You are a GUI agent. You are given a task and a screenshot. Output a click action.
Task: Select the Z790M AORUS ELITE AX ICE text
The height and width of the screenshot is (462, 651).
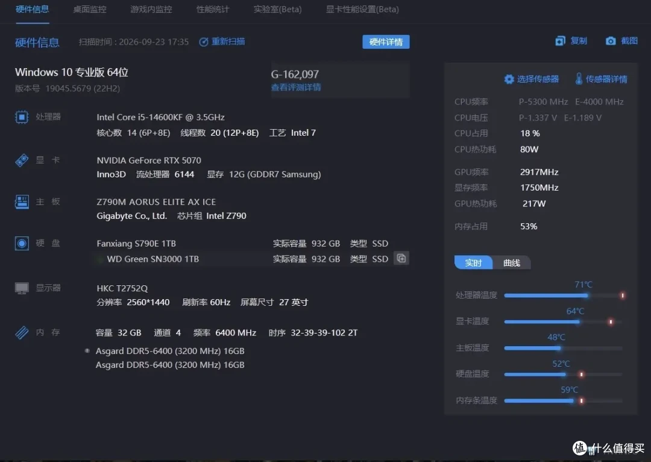[156, 202]
